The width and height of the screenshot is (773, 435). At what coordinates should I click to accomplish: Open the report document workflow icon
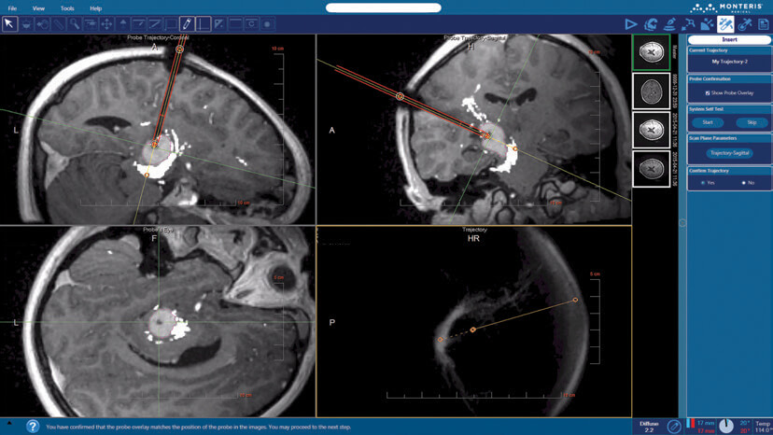[x=763, y=24]
